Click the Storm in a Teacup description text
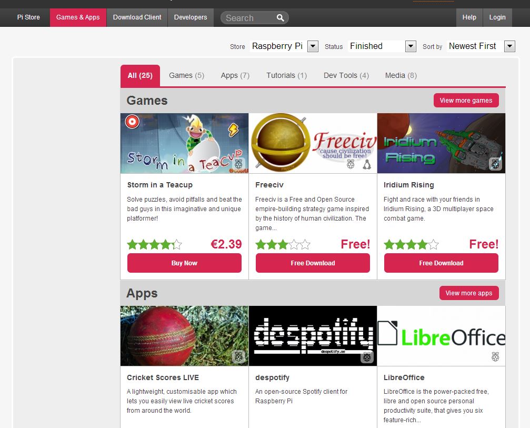530x428 pixels. click(x=185, y=209)
